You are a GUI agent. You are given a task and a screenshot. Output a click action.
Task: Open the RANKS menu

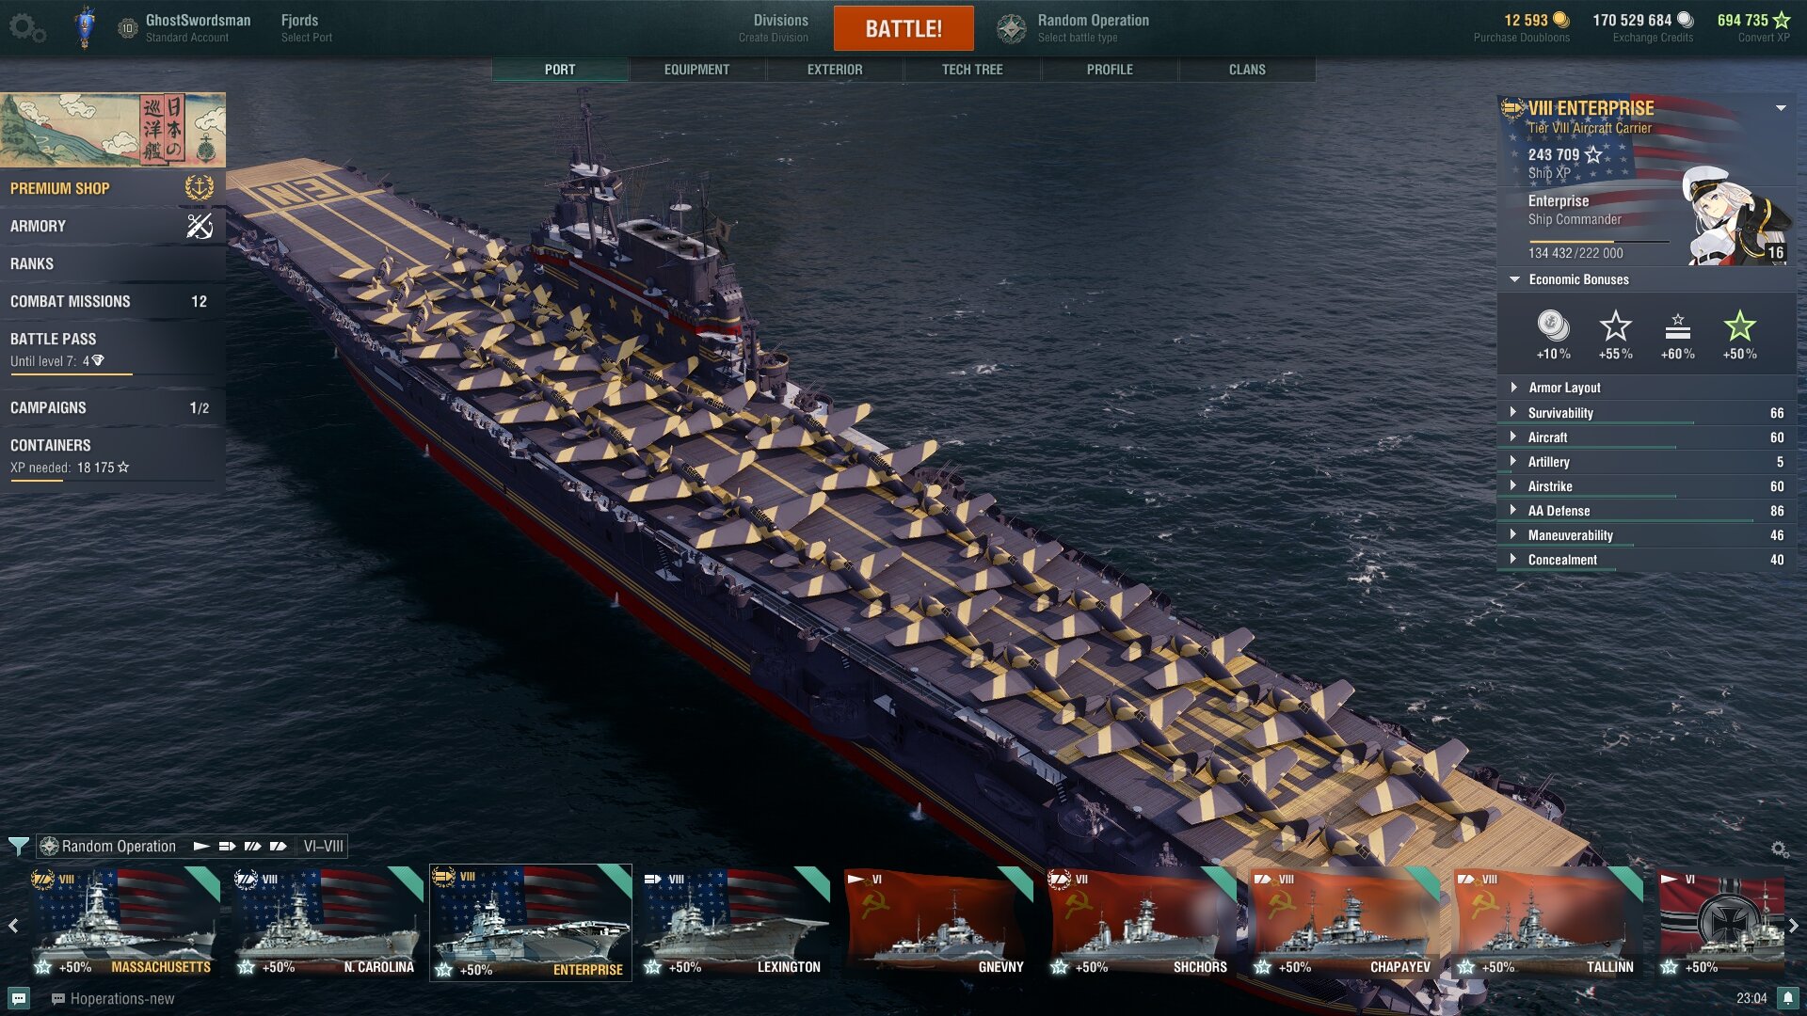point(113,263)
